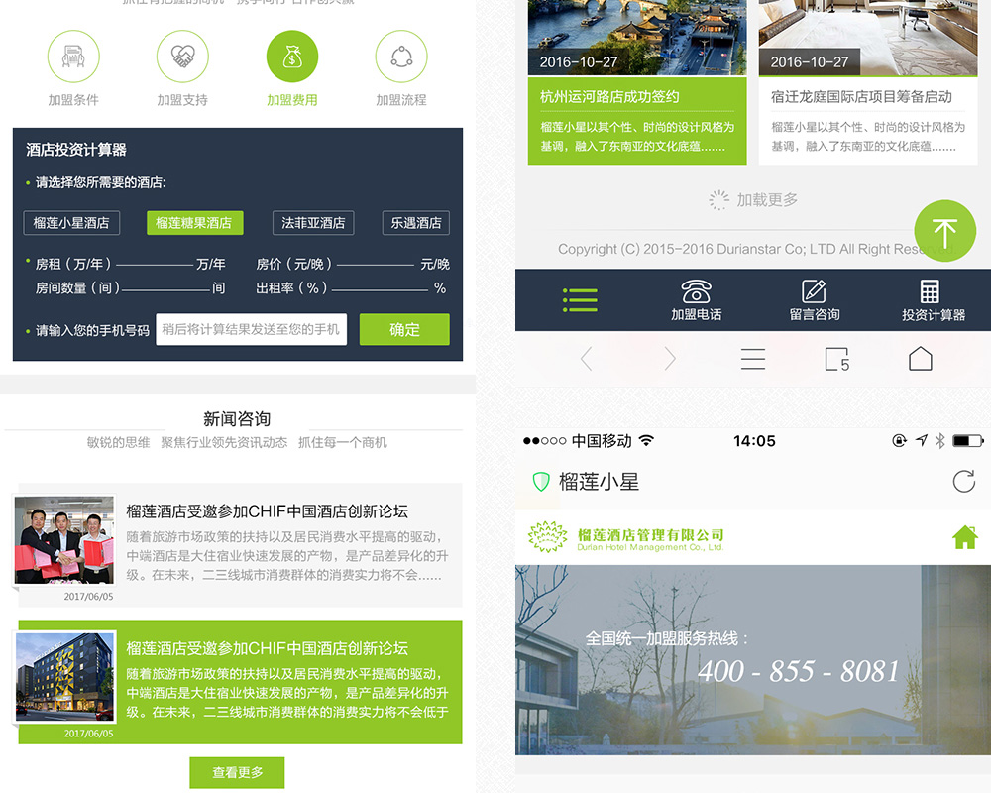Click the 查看更多 button
The image size is (991, 793).
[x=237, y=772]
